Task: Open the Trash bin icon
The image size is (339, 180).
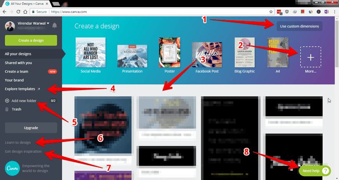Action: [x=7, y=109]
